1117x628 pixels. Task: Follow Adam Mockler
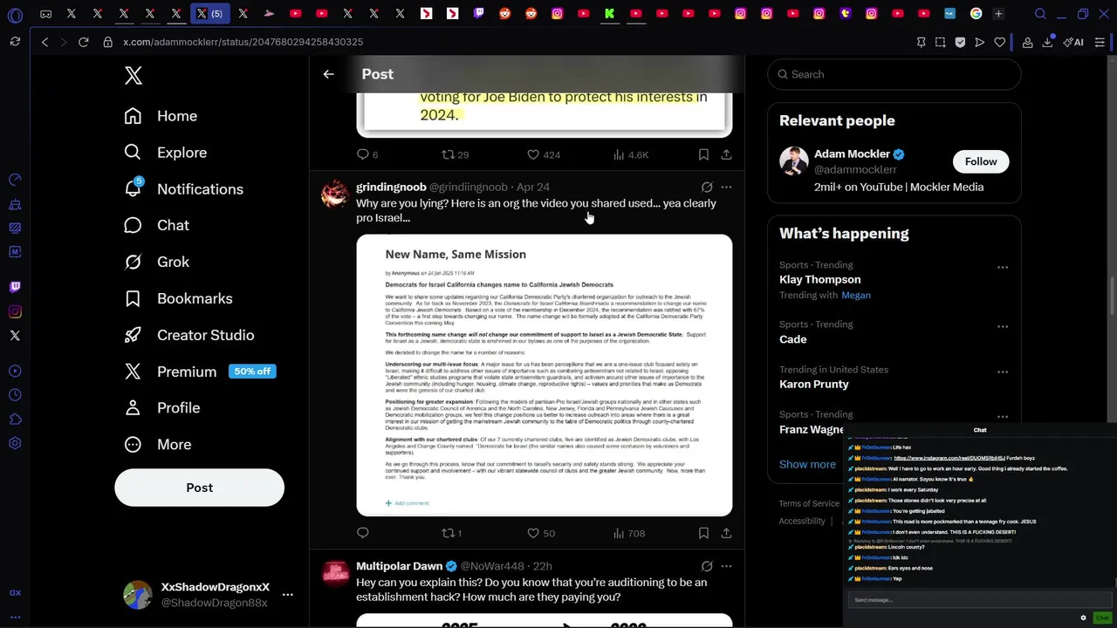pos(981,161)
